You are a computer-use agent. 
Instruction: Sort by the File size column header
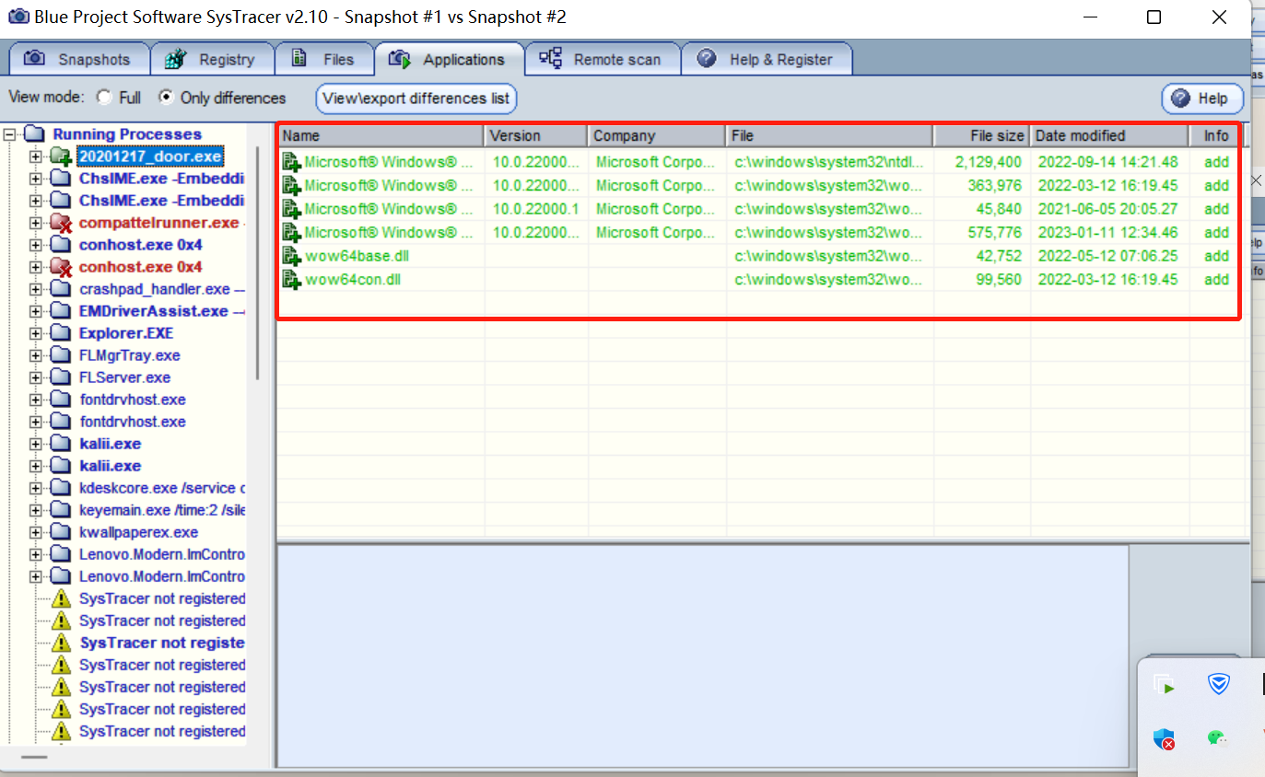[982, 135]
